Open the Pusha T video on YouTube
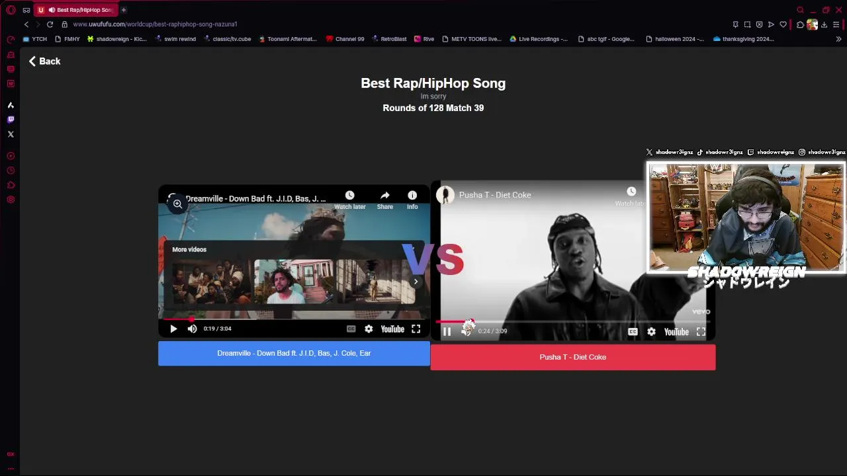The height and width of the screenshot is (476, 847). tap(676, 332)
